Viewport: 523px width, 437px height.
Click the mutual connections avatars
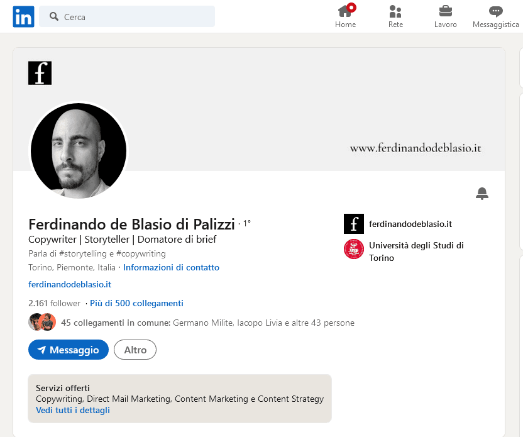click(42, 322)
